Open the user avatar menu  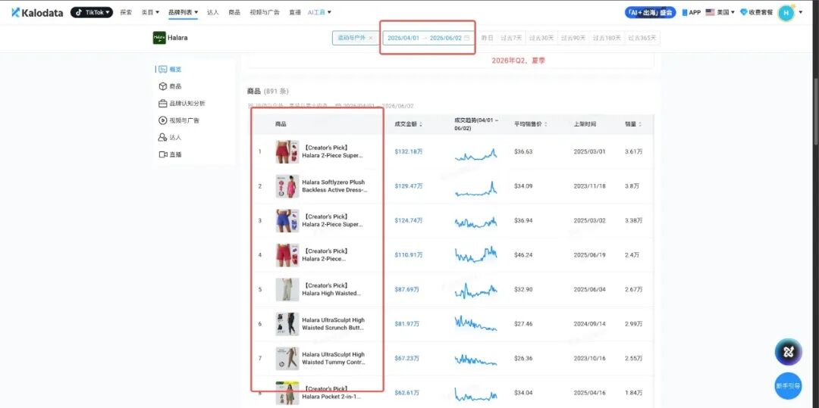(786, 13)
